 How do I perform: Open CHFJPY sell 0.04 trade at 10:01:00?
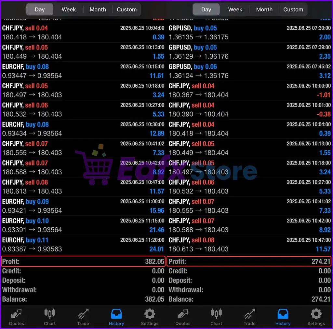point(250,110)
